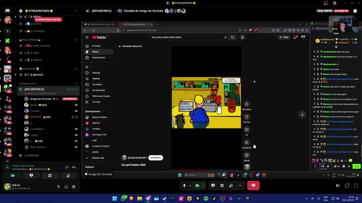This screenshot has height=203, width=362.
Task: Open Discord help question mark icon
Action: coord(335,3)
